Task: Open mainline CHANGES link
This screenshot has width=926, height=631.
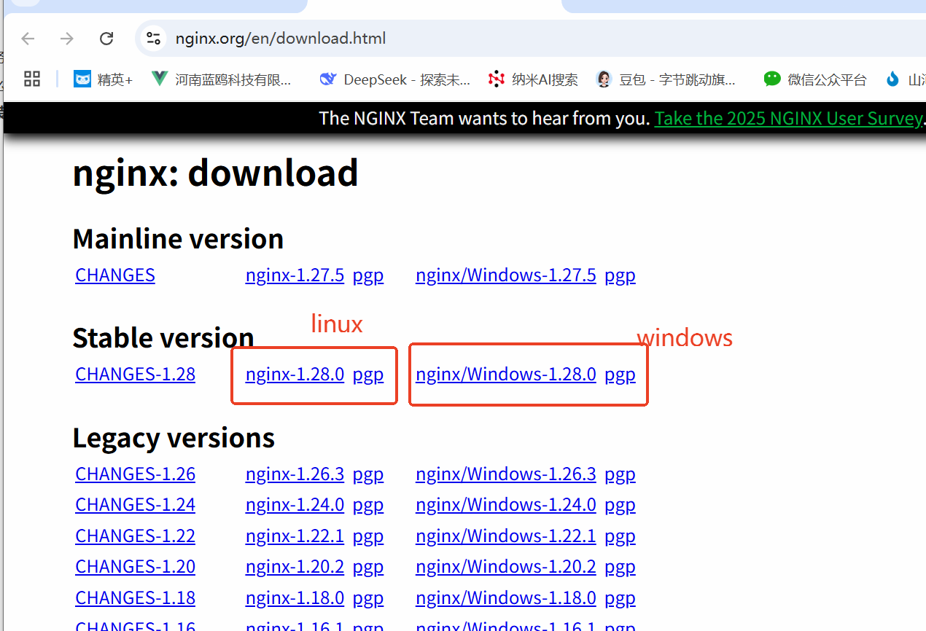Action: click(115, 275)
